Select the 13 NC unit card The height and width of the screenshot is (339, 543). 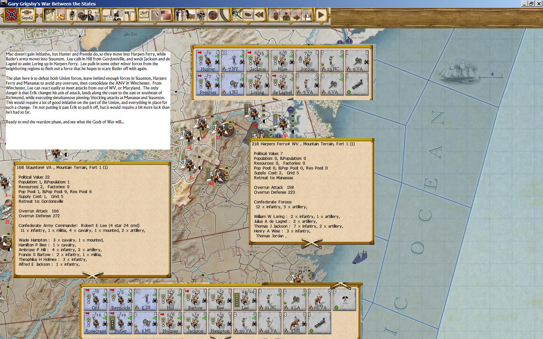point(332,61)
